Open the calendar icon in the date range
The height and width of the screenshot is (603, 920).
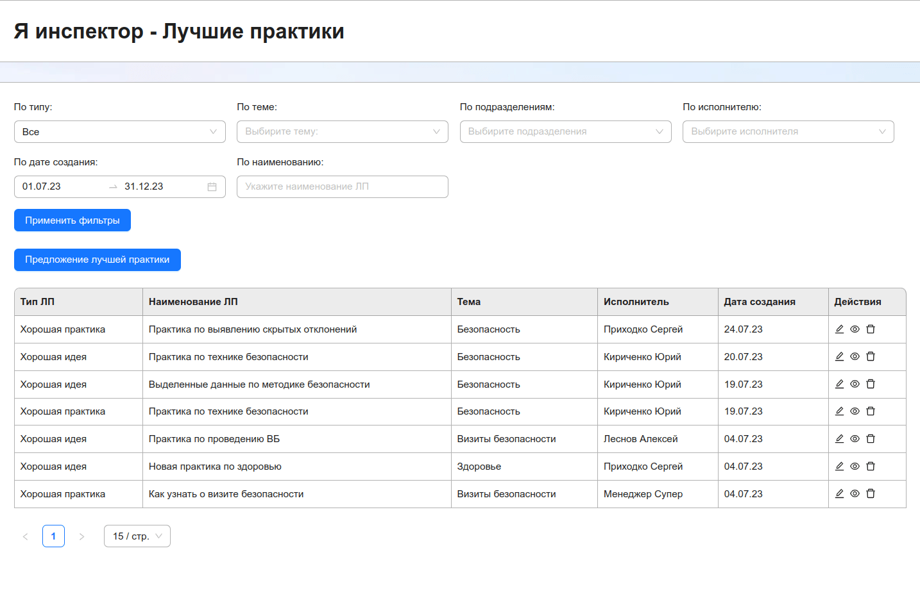[212, 187]
